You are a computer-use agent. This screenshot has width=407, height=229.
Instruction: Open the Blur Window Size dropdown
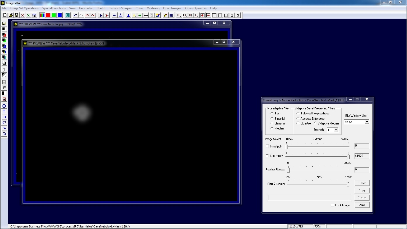pyautogui.click(x=367, y=122)
